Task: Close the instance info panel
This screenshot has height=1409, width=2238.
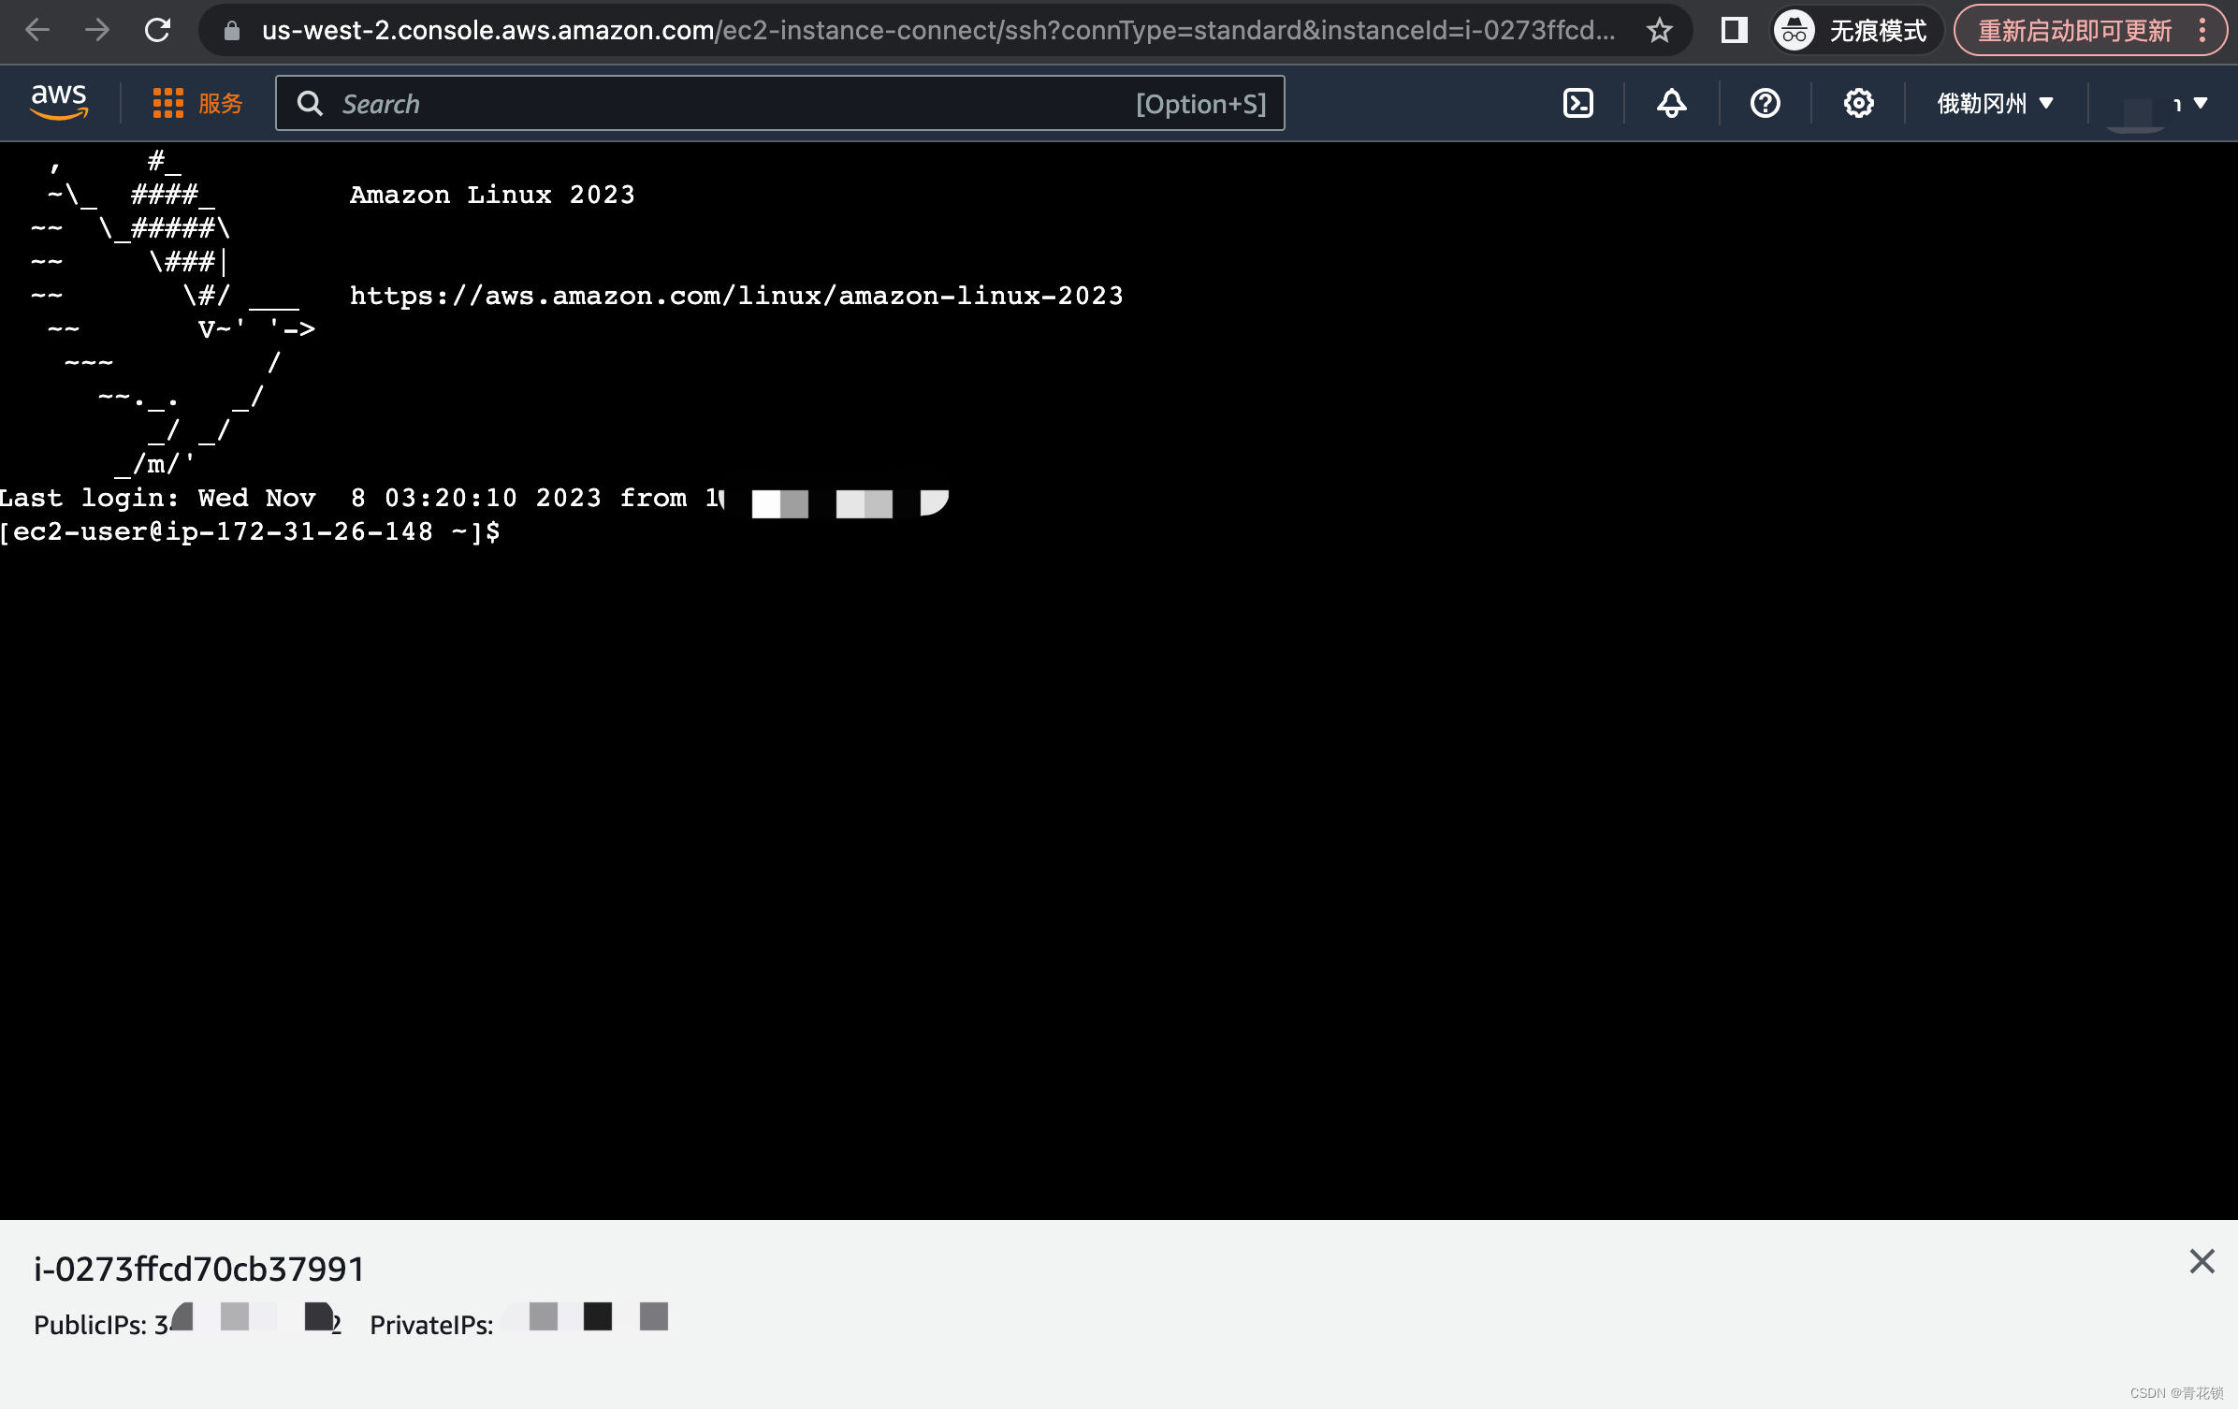Action: (x=2202, y=1261)
